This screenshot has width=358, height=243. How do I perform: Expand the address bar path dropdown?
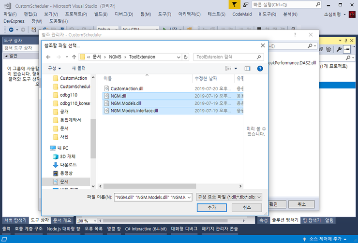pos(179,57)
